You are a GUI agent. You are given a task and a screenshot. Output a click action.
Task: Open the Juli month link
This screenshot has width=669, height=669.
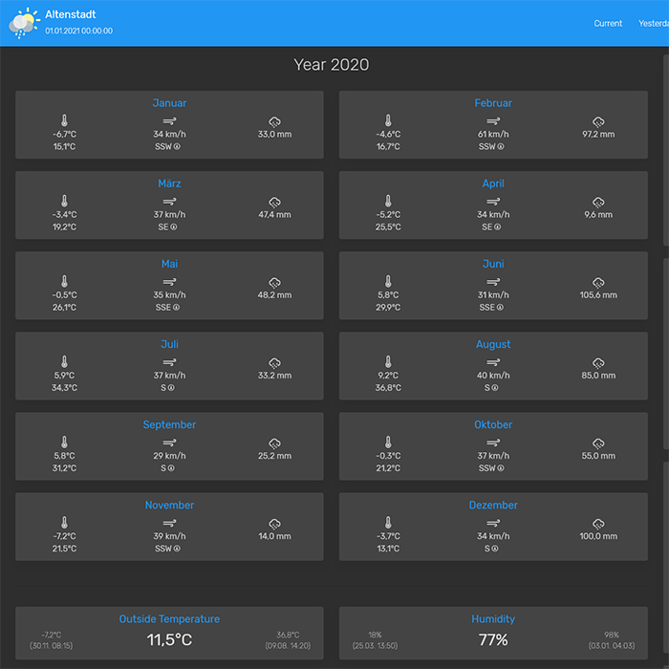[x=169, y=344]
